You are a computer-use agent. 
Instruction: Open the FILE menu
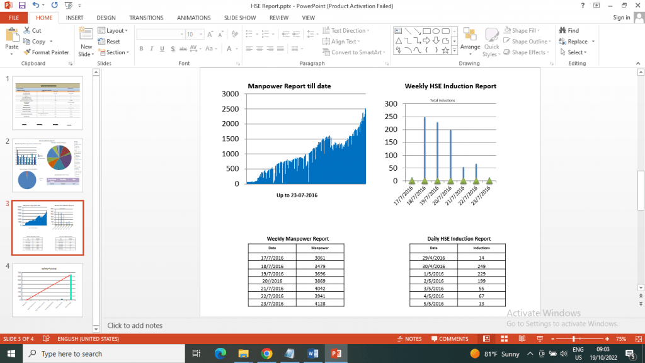pyautogui.click(x=14, y=18)
